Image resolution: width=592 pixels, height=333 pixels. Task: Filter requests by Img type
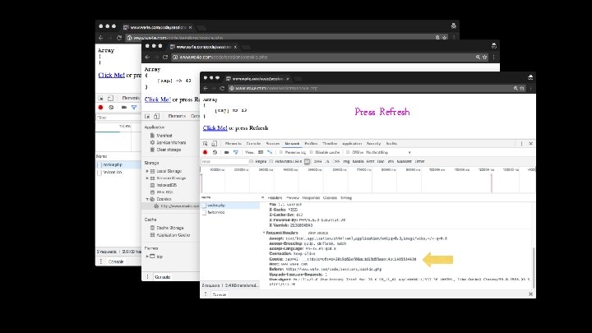(x=346, y=162)
